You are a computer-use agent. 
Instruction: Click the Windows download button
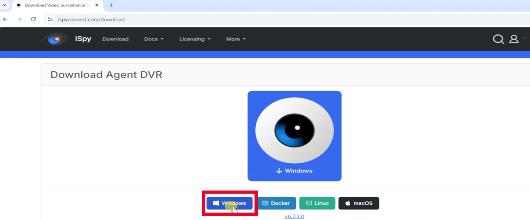[x=230, y=203]
